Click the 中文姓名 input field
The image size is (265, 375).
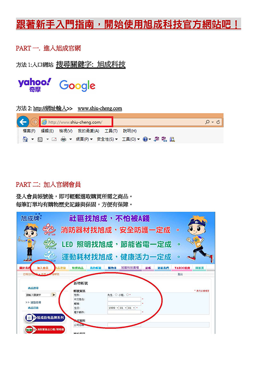coord(124,299)
